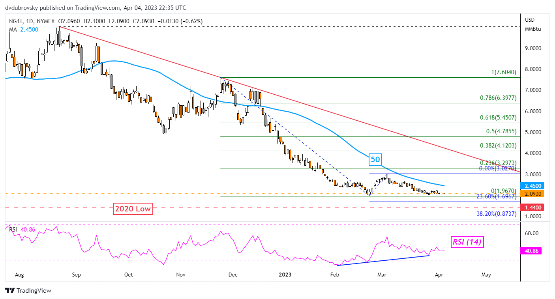The height and width of the screenshot is (299, 555).
Task: Click the TradingView logo icon
Action: pos(10,290)
